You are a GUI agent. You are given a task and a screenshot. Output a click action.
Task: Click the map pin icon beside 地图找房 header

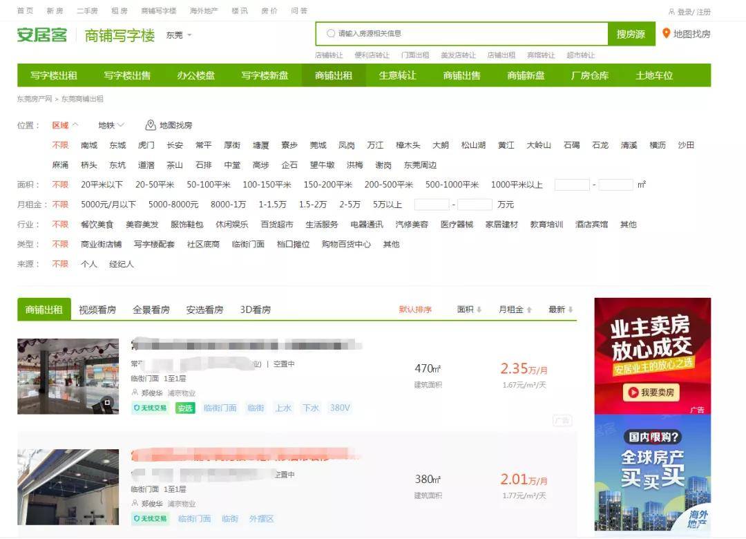(666, 33)
